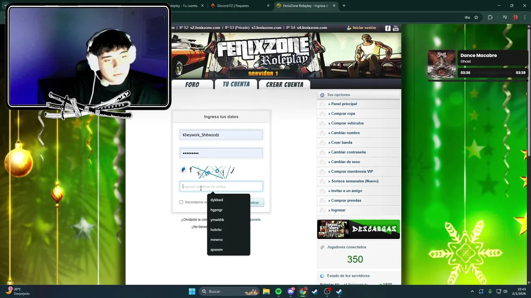Image resolution: width=531 pixels, height=298 pixels.
Task: Open Comprar membresía VIP option
Action: (352, 171)
